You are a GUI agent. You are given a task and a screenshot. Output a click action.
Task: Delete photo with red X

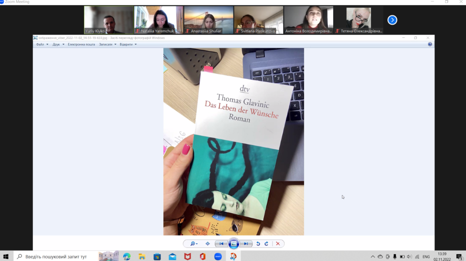point(278,244)
